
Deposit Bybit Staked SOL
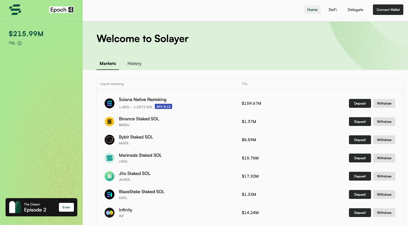point(360,140)
